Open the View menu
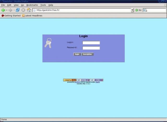 coord(16,5)
